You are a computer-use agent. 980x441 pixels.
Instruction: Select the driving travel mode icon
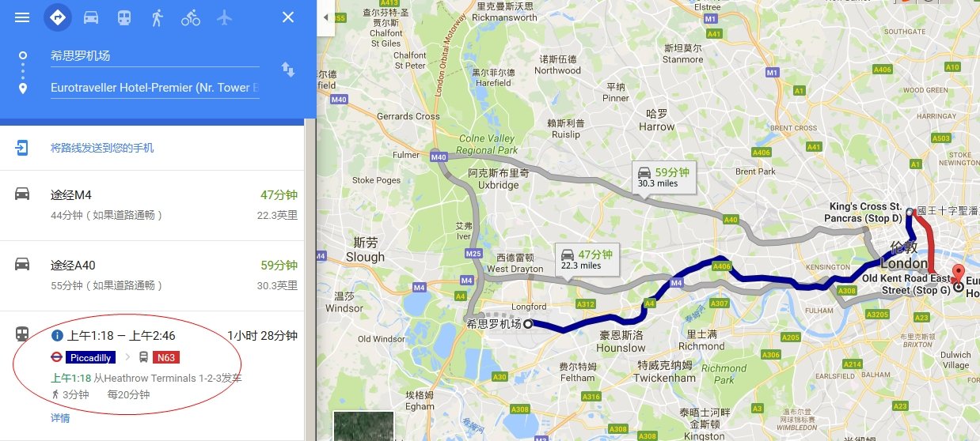(x=91, y=17)
